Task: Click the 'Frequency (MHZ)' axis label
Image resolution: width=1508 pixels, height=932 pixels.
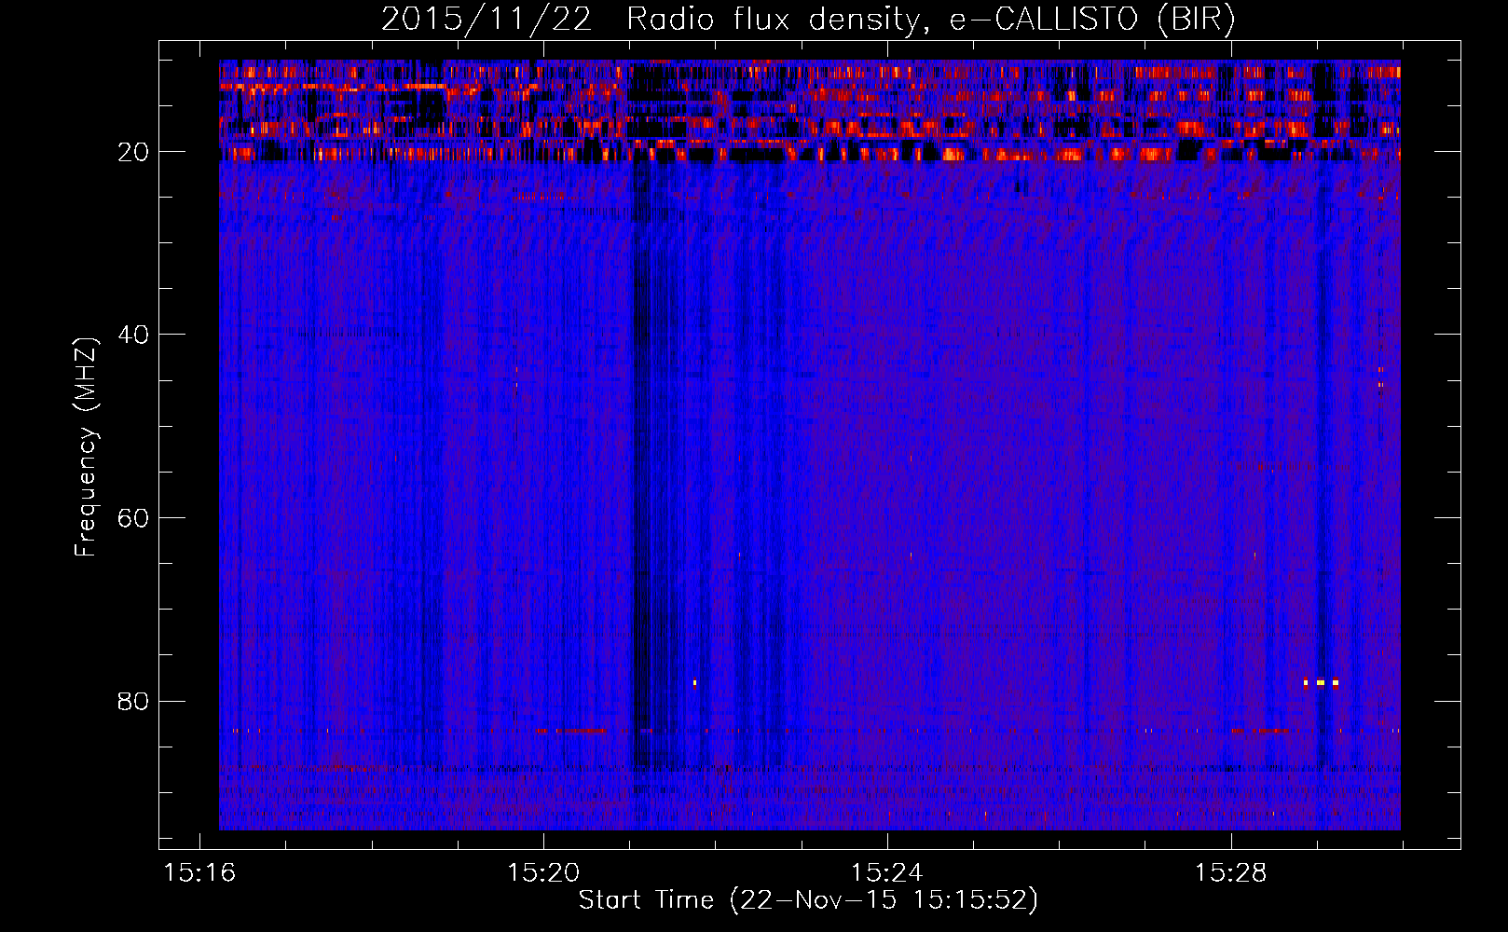Action: [x=86, y=447]
